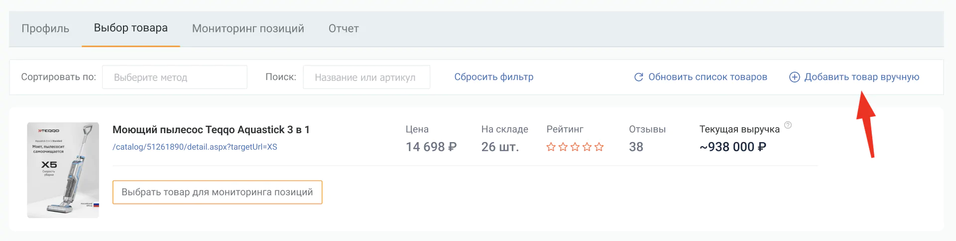The height and width of the screenshot is (241, 956).
Task: Click the second rating star
Action: pyautogui.click(x=563, y=147)
